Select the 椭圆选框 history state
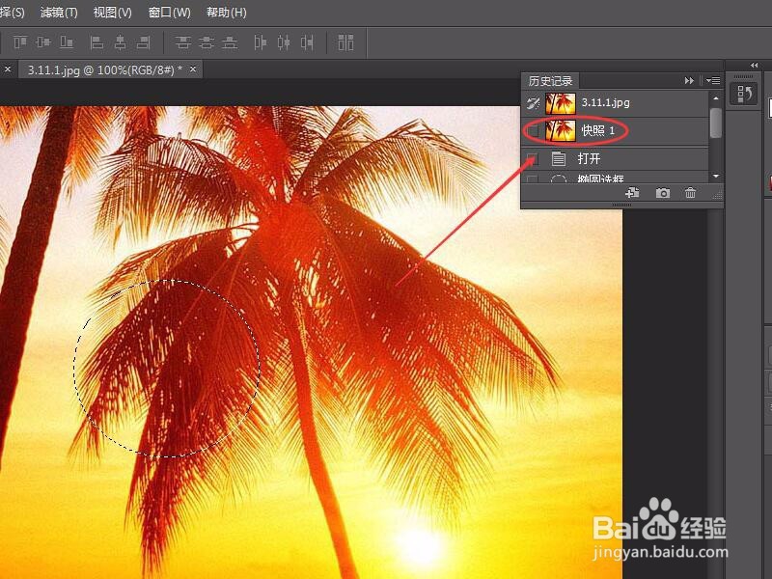Image resolution: width=772 pixels, height=579 pixels. 616,178
